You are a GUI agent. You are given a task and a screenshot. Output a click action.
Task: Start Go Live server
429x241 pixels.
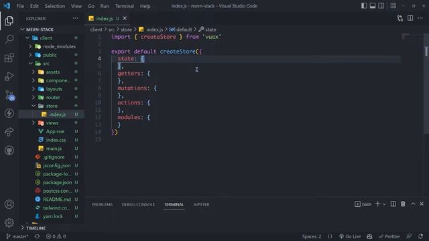(x=350, y=236)
